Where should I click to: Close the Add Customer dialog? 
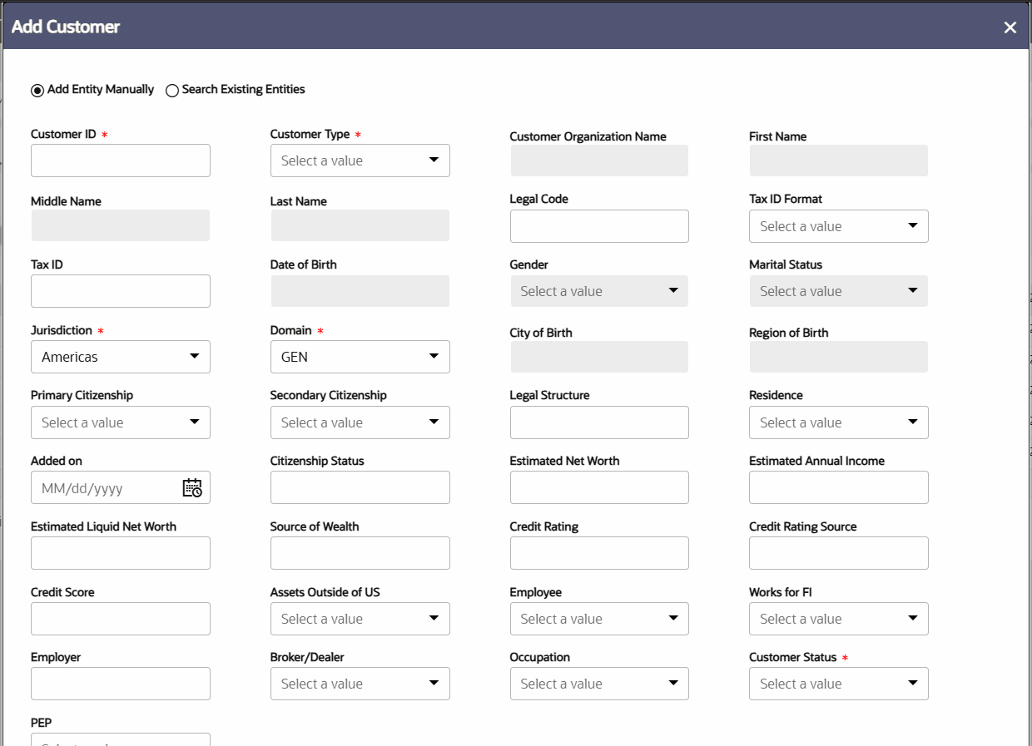tap(1010, 27)
